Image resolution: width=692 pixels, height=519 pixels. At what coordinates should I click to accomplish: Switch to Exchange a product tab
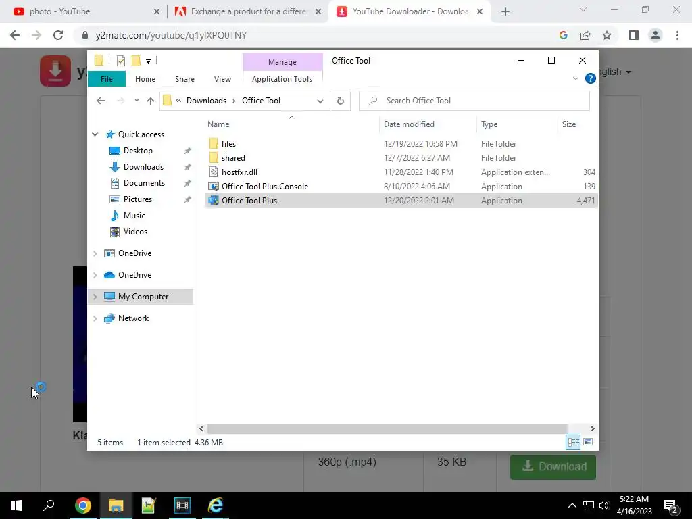(249, 11)
